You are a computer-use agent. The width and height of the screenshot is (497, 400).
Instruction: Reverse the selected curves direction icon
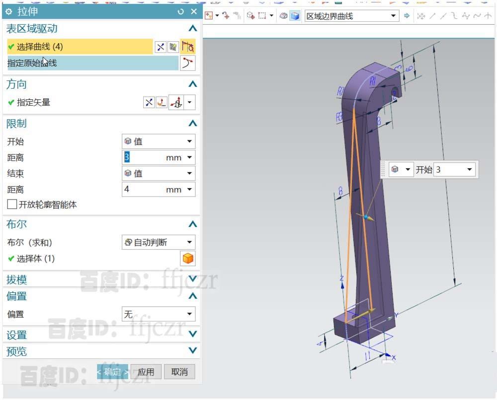click(x=160, y=47)
